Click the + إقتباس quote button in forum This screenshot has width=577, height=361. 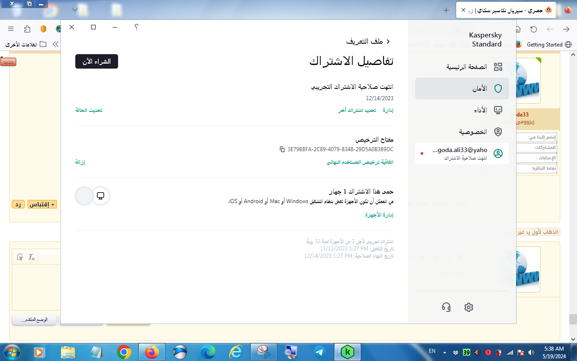pos(42,204)
